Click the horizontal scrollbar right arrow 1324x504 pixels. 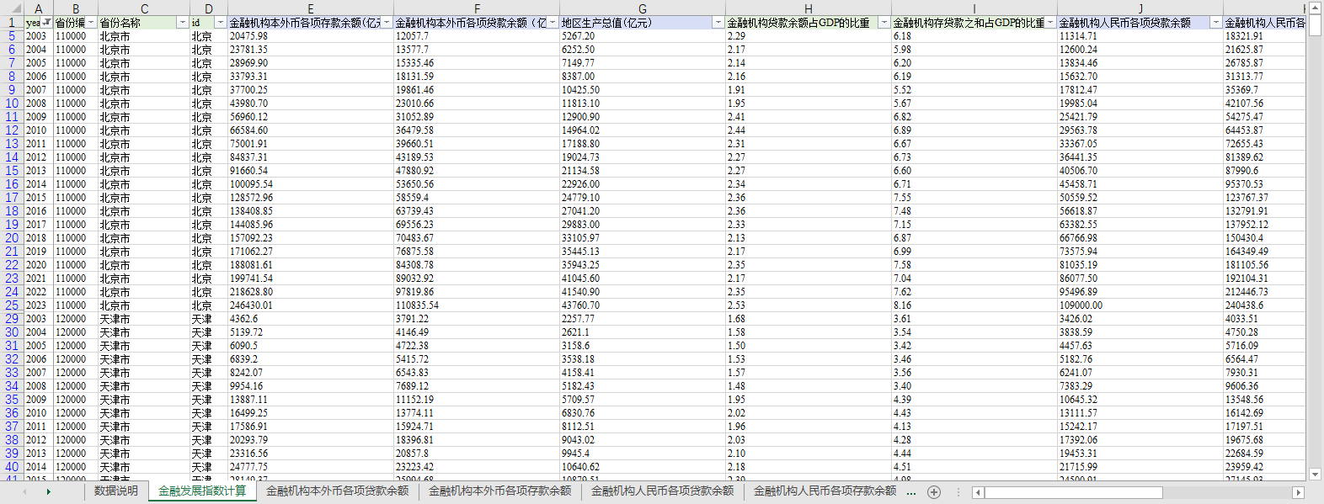pos(1298,492)
